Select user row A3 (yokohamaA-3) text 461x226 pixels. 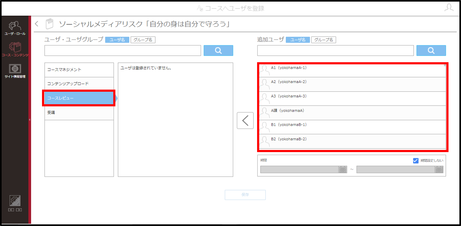pos(289,96)
